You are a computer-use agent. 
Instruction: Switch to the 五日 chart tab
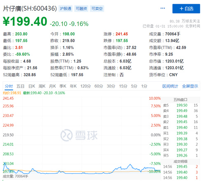click(20, 86)
